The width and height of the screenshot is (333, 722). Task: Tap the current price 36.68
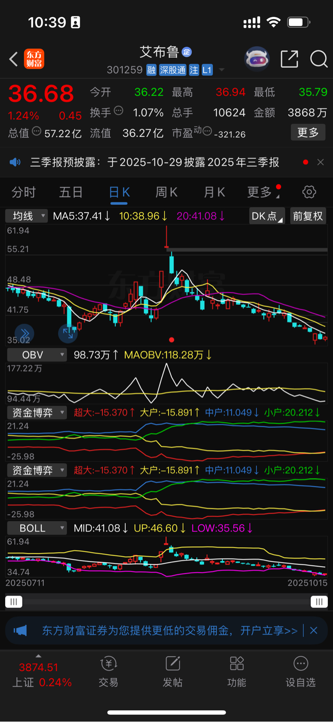pos(41,94)
